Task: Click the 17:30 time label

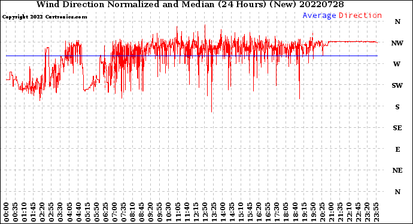Action: click(x=277, y=212)
